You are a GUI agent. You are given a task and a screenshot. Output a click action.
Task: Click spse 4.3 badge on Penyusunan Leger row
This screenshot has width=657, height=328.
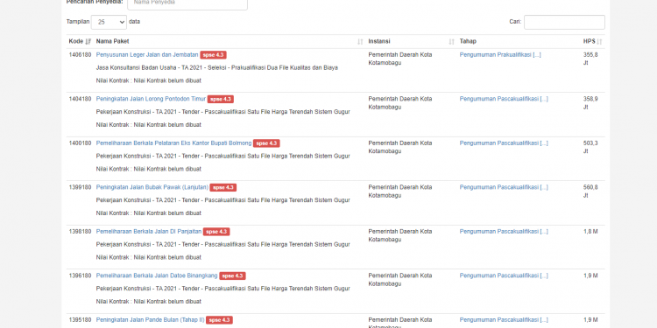(213, 55)
